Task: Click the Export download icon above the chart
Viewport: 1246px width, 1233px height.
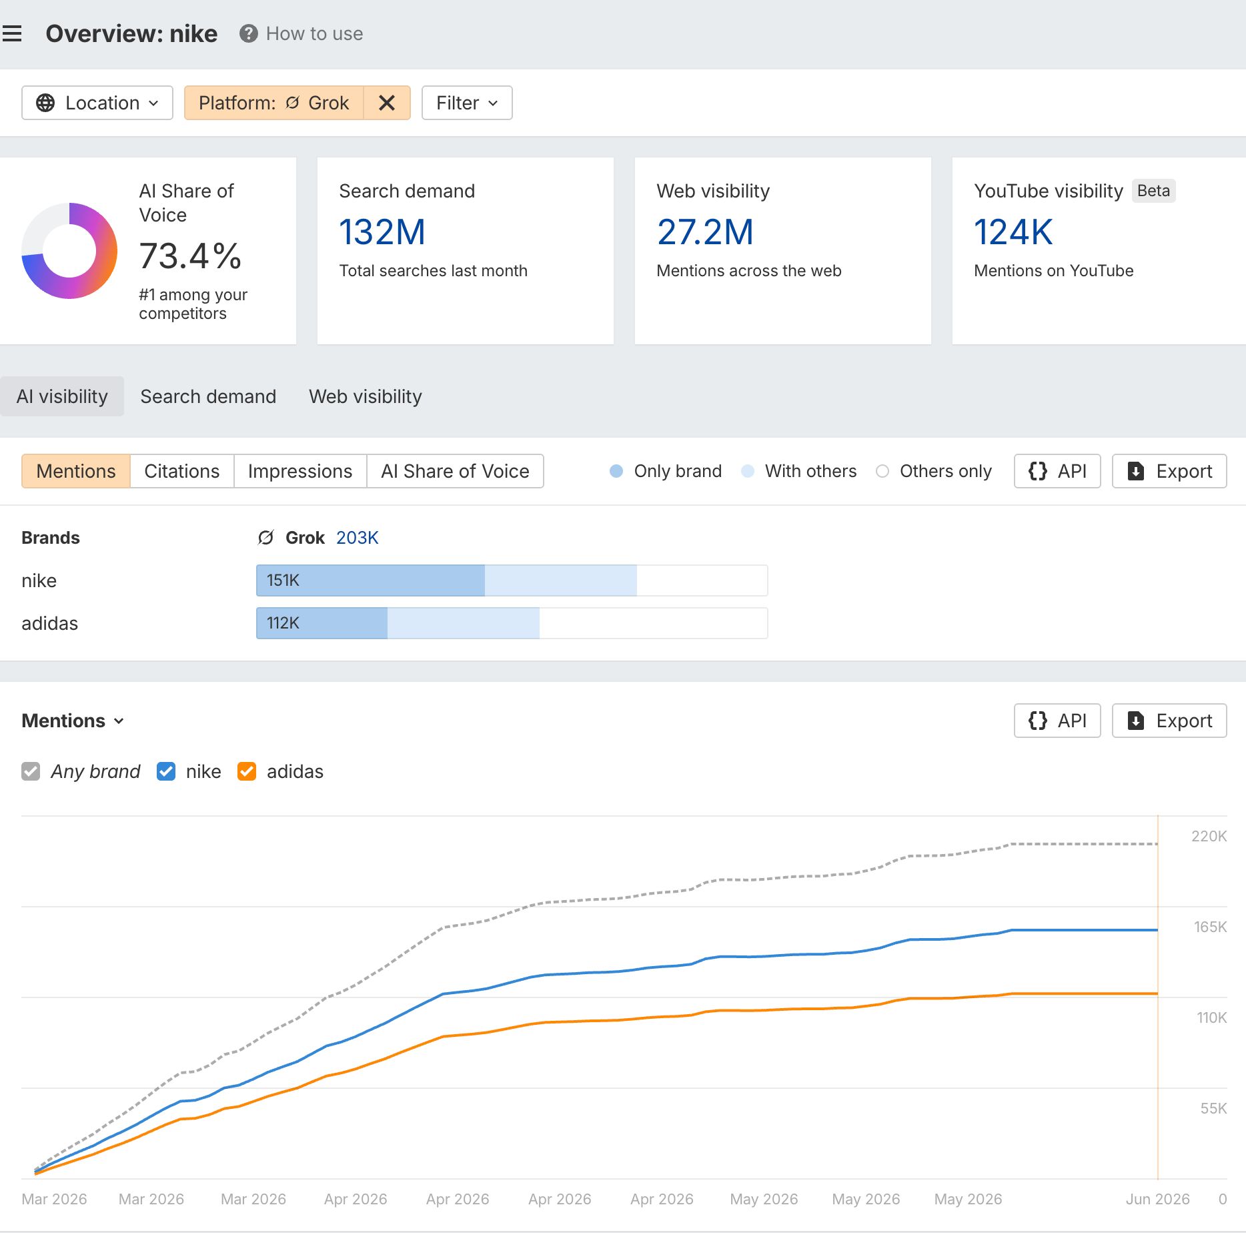Action: (x=1135, y=721)
